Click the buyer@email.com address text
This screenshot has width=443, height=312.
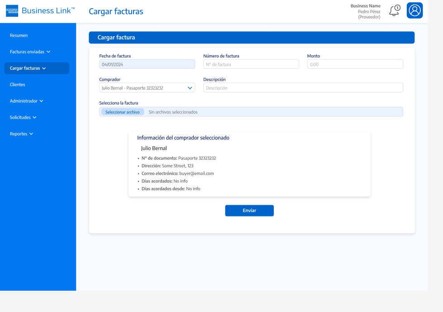point(196,173)
